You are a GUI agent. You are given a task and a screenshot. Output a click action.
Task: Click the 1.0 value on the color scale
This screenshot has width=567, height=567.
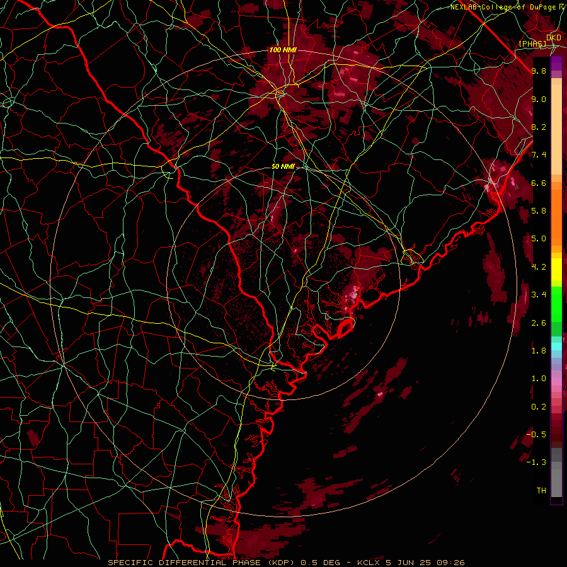coord(539,379)
